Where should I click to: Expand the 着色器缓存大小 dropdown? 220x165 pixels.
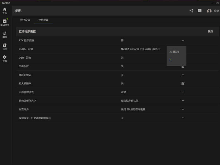tap(183, 101)
